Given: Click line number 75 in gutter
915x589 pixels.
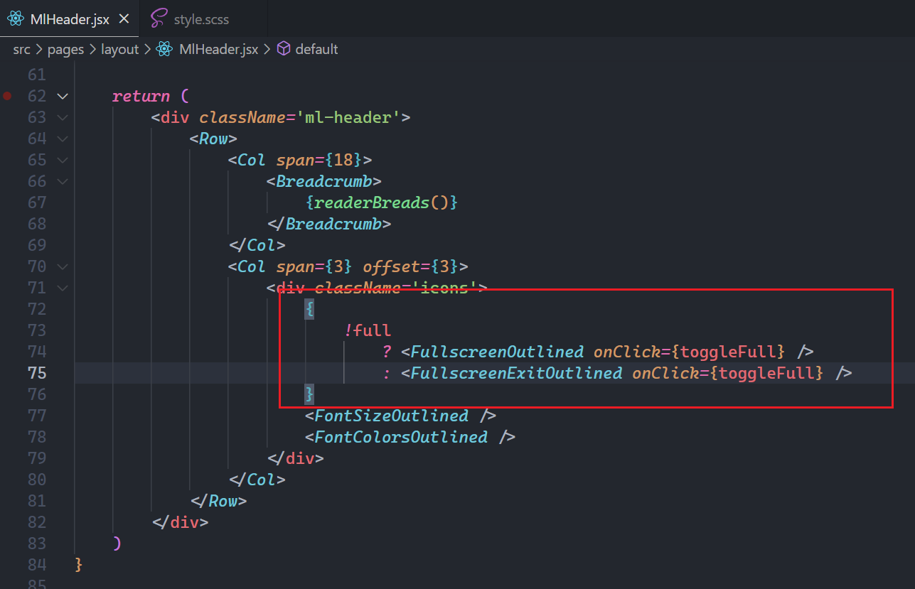Looking at the screenshot, I should (37, 373).
